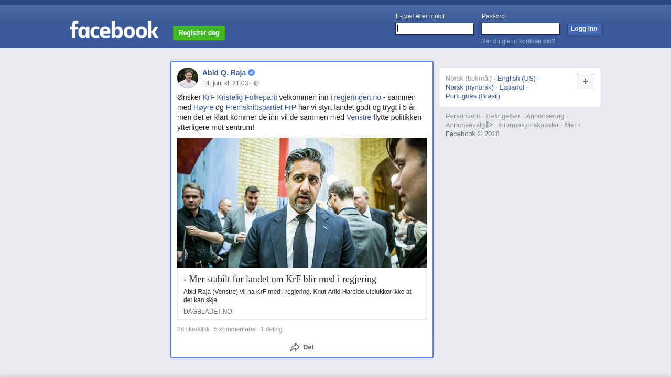View the 26 likerklikk count
The image size is (671, 377).
193,329
